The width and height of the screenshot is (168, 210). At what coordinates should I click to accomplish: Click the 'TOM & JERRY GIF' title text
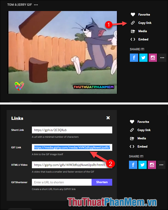click(x=19, y=5)
